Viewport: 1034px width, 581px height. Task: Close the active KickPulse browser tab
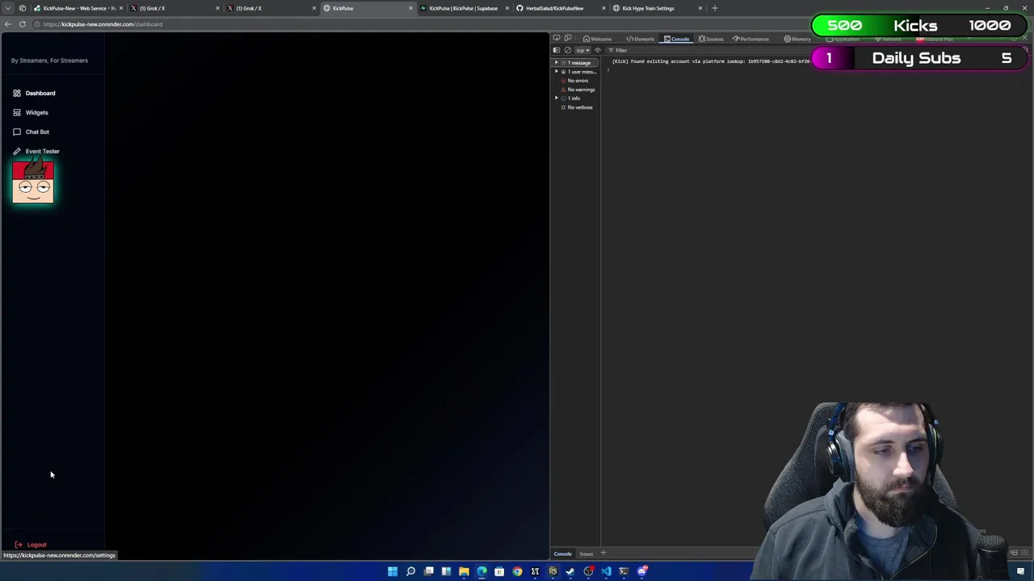[x=410, y=8]
